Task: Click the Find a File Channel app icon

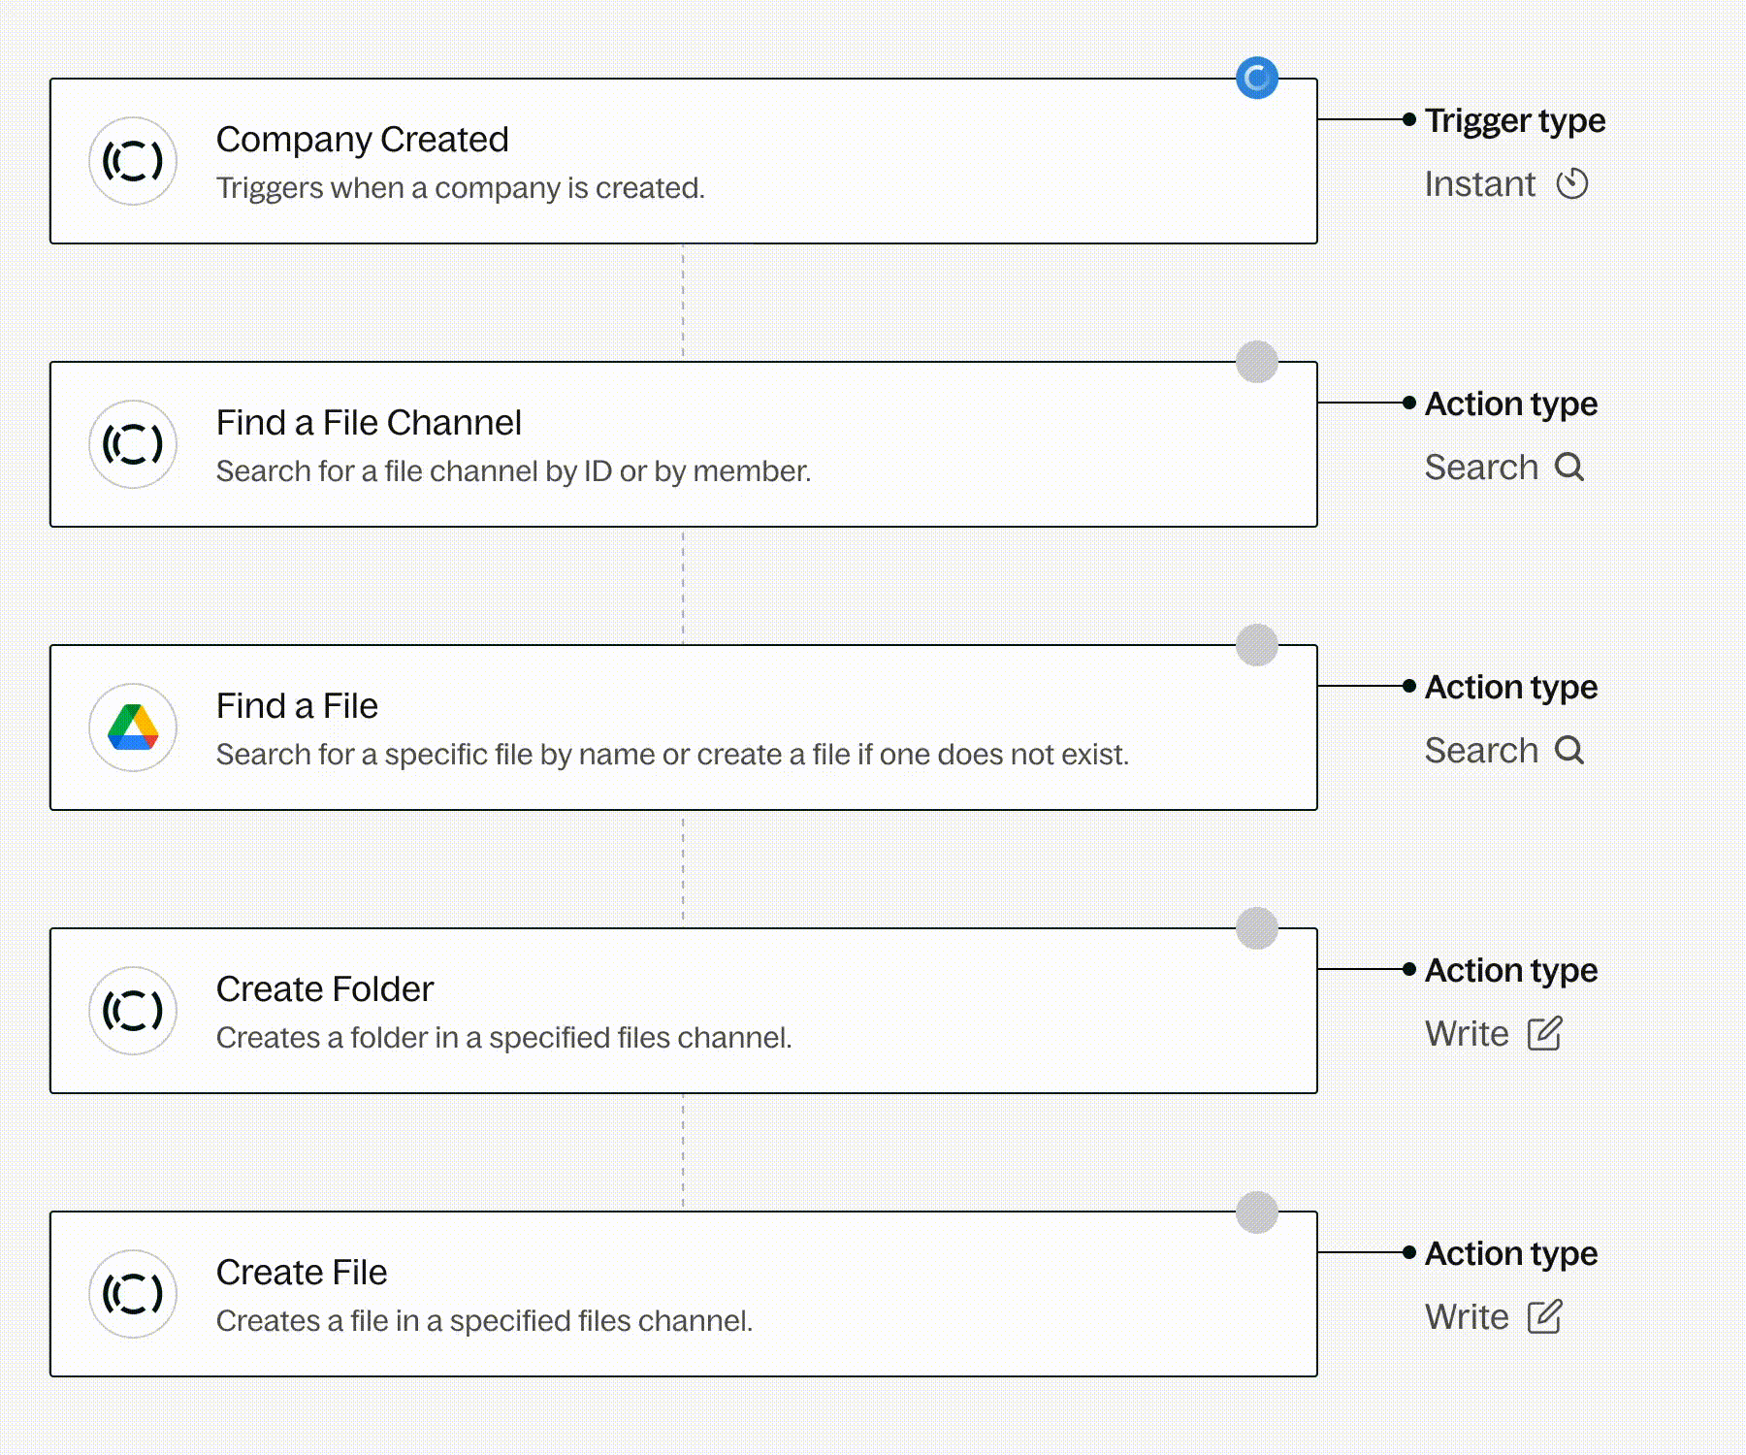Action: [x=133, y=444]
